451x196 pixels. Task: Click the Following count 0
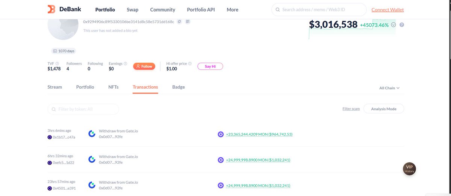coord(89,69)
